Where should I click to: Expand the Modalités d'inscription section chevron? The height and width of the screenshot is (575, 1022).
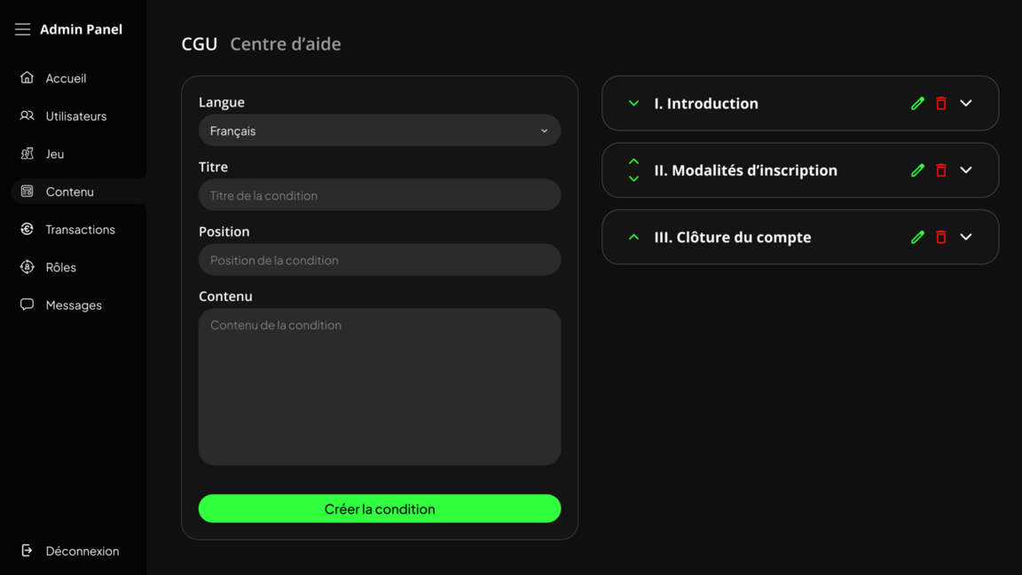[x=966, y=170]
